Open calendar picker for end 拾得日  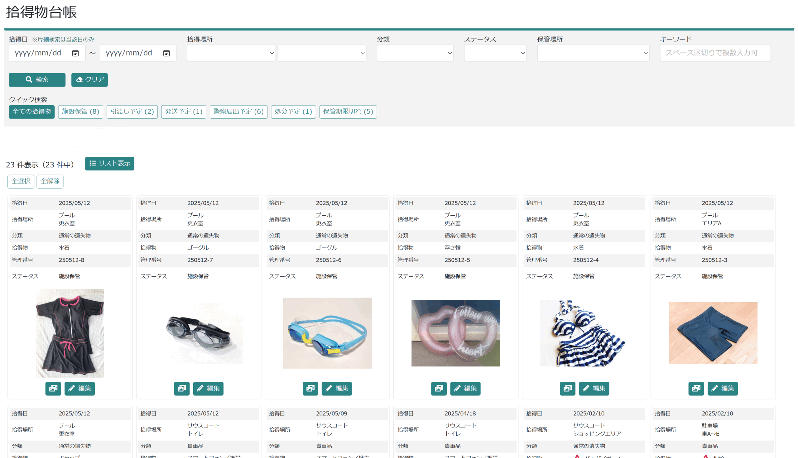pyautogui.click(x=166, y=53)
